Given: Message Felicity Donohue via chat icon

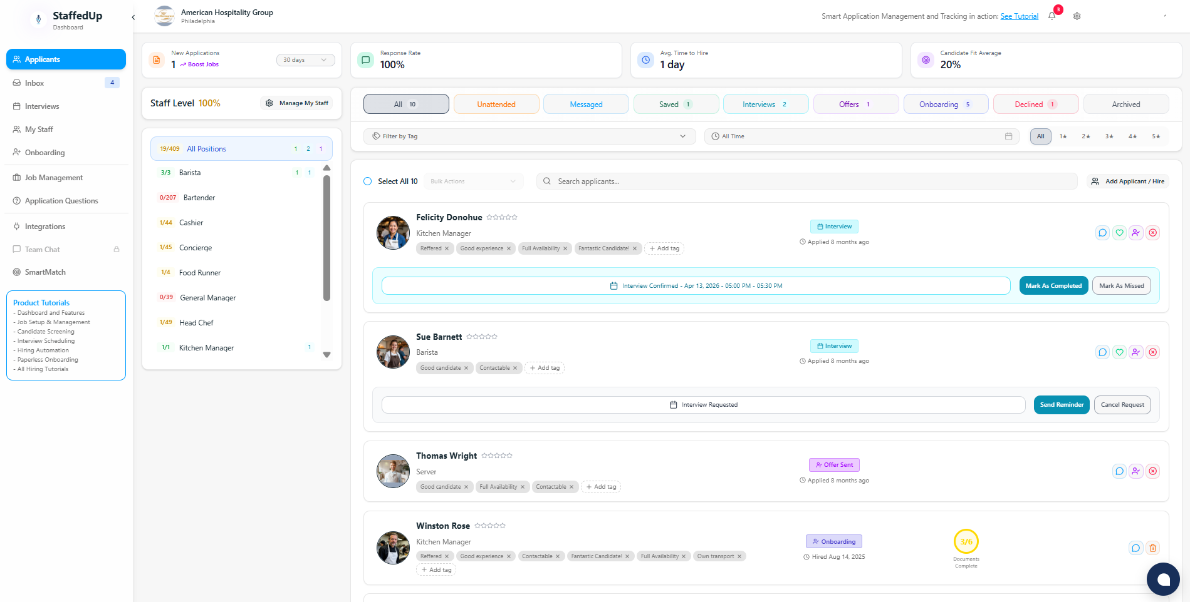Looking at the screenshot, I should tap(1102, 233).
